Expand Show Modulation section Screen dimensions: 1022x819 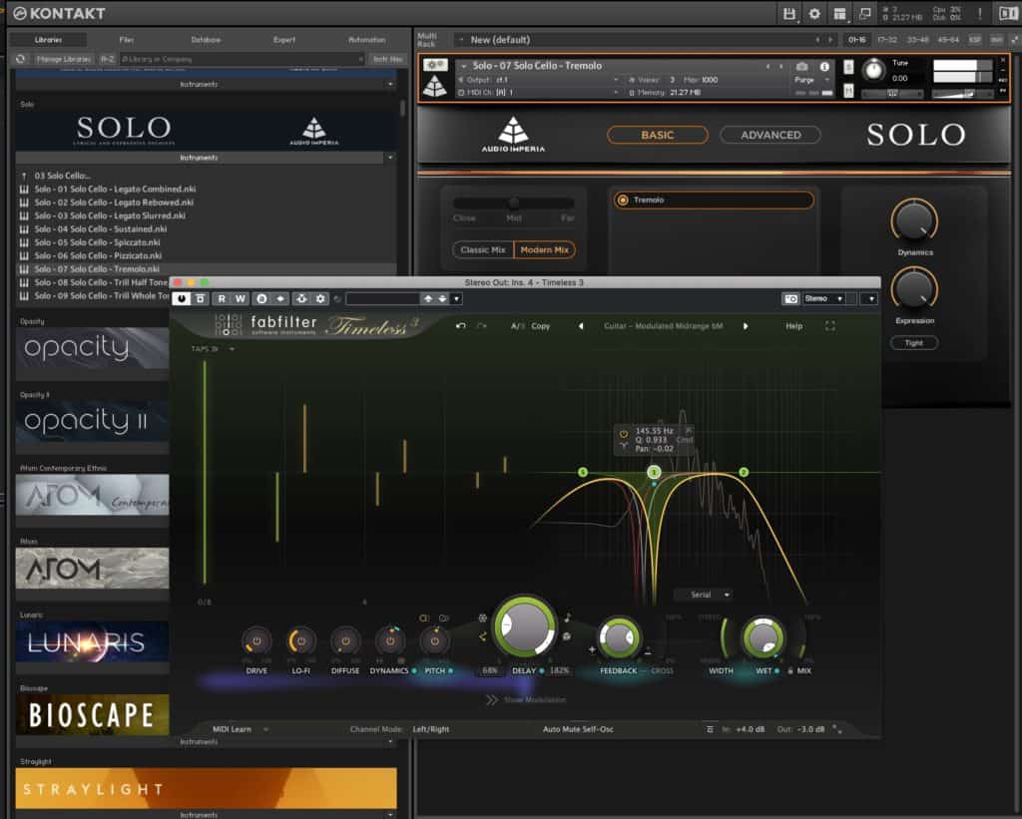click(527, 699)
